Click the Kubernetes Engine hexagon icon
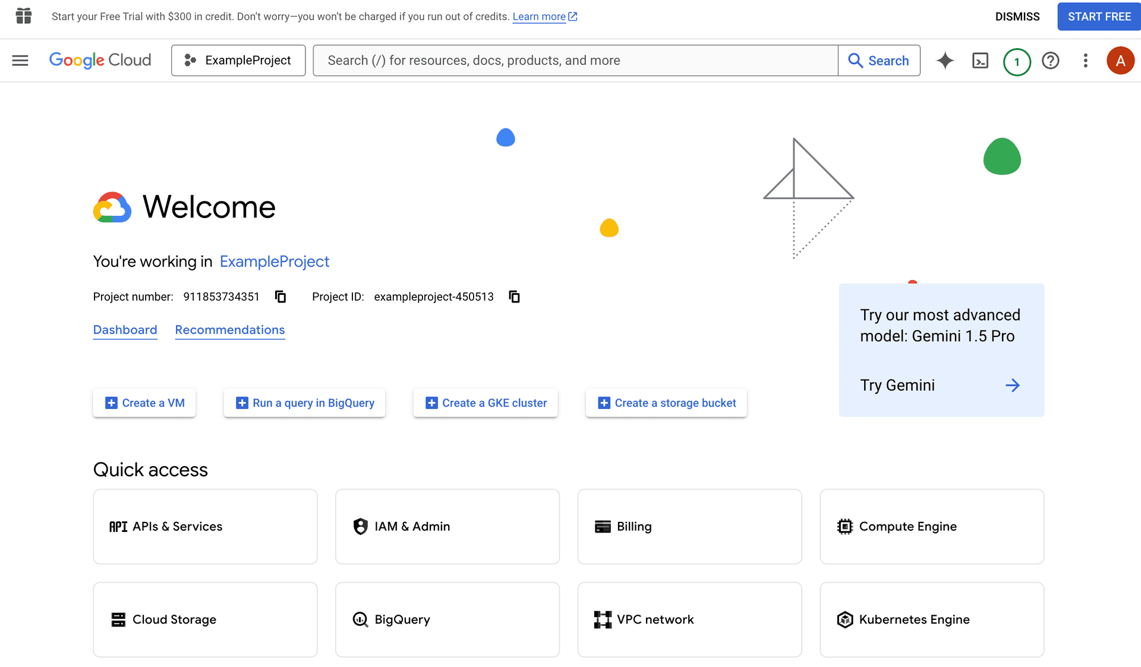The width and height of the screenshot is (1141, 667). coord(844,619)
